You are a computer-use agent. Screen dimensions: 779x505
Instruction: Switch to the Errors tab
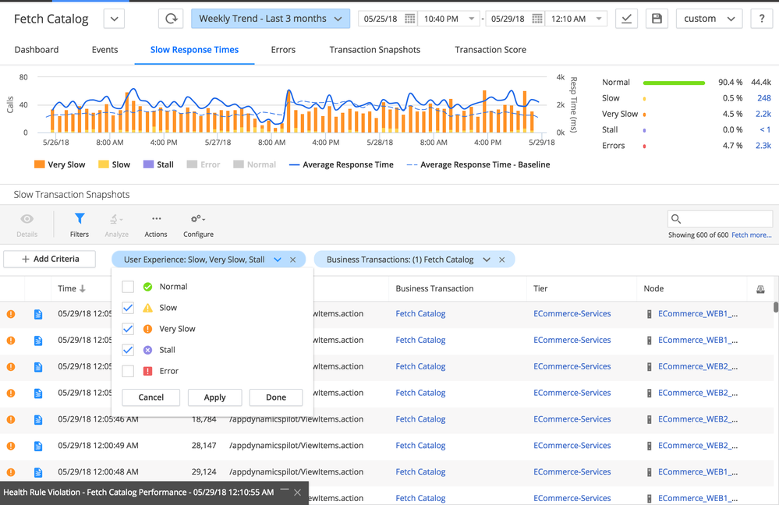(283, 50)
